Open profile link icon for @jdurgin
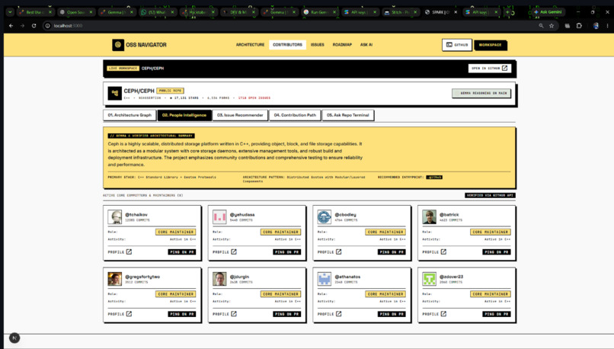The height and width of the screenshot is (349, 614). pyautogui.click(x=234, y=314)
